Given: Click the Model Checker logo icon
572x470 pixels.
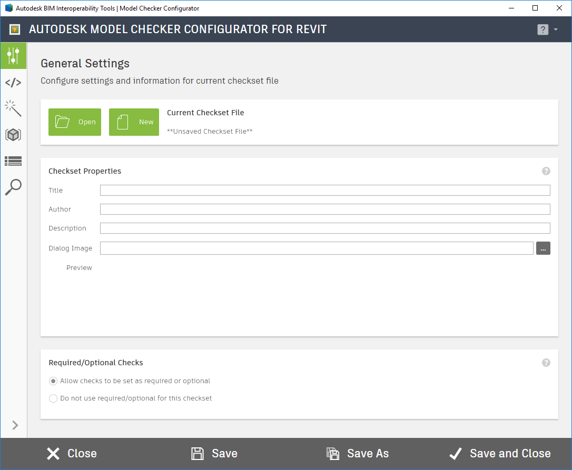Looking at the screenshot, I should point(14,29).
